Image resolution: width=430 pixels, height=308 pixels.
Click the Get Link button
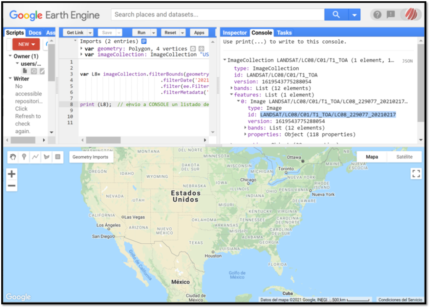click(75, 33)
